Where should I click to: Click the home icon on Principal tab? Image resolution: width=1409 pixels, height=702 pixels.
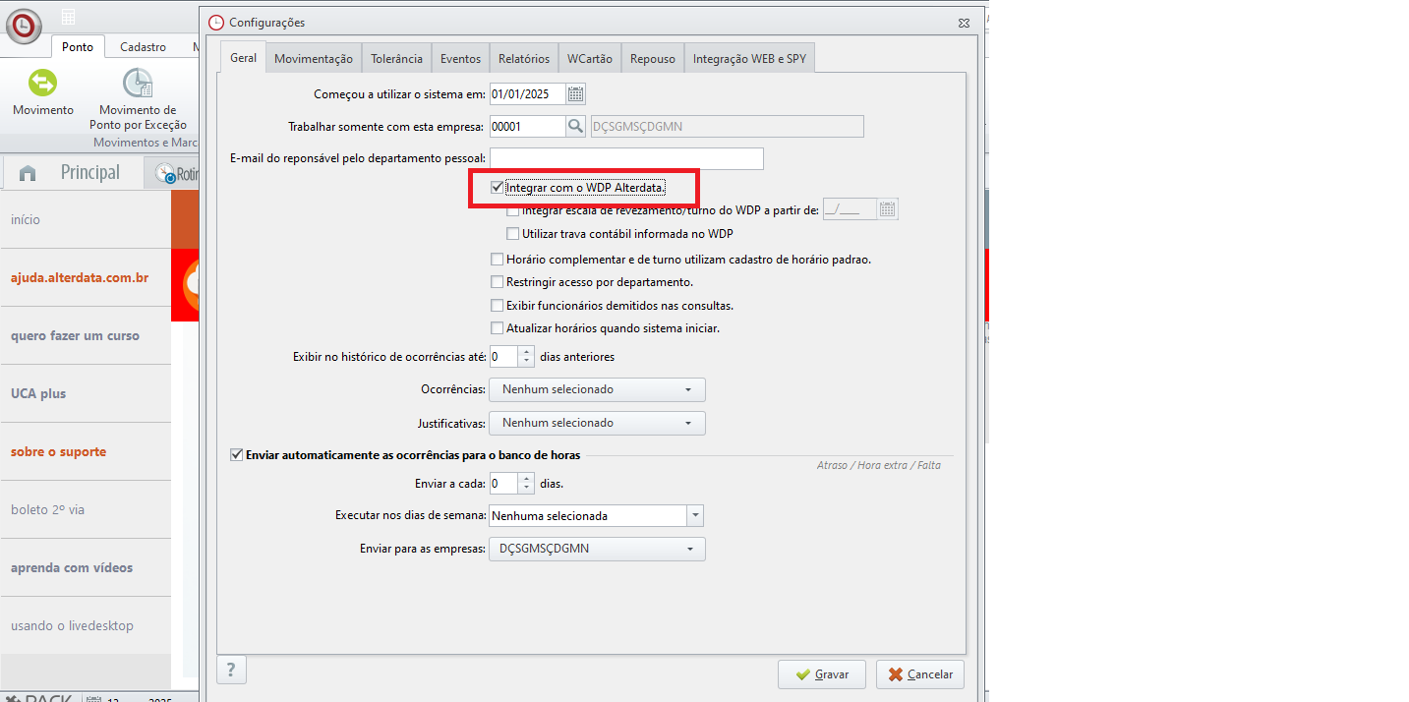click(28, 173)
